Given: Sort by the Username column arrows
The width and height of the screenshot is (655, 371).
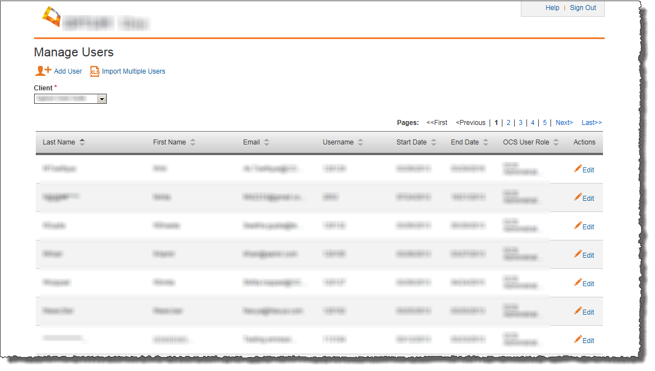Looking at the screenshot, I should [360, 142].
